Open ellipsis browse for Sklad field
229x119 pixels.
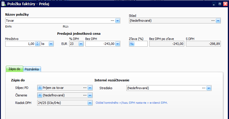213,21
